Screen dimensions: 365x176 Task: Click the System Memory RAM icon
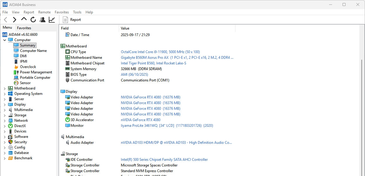[68, 69]
